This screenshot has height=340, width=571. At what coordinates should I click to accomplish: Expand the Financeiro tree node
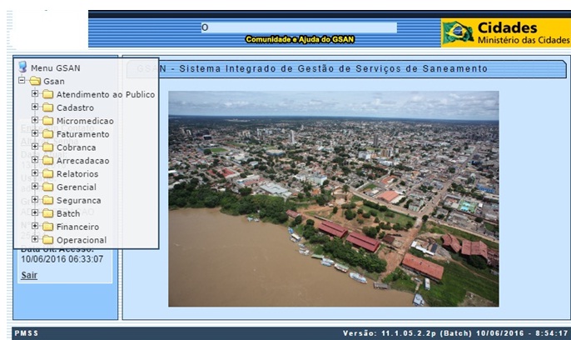coord(35,227)
